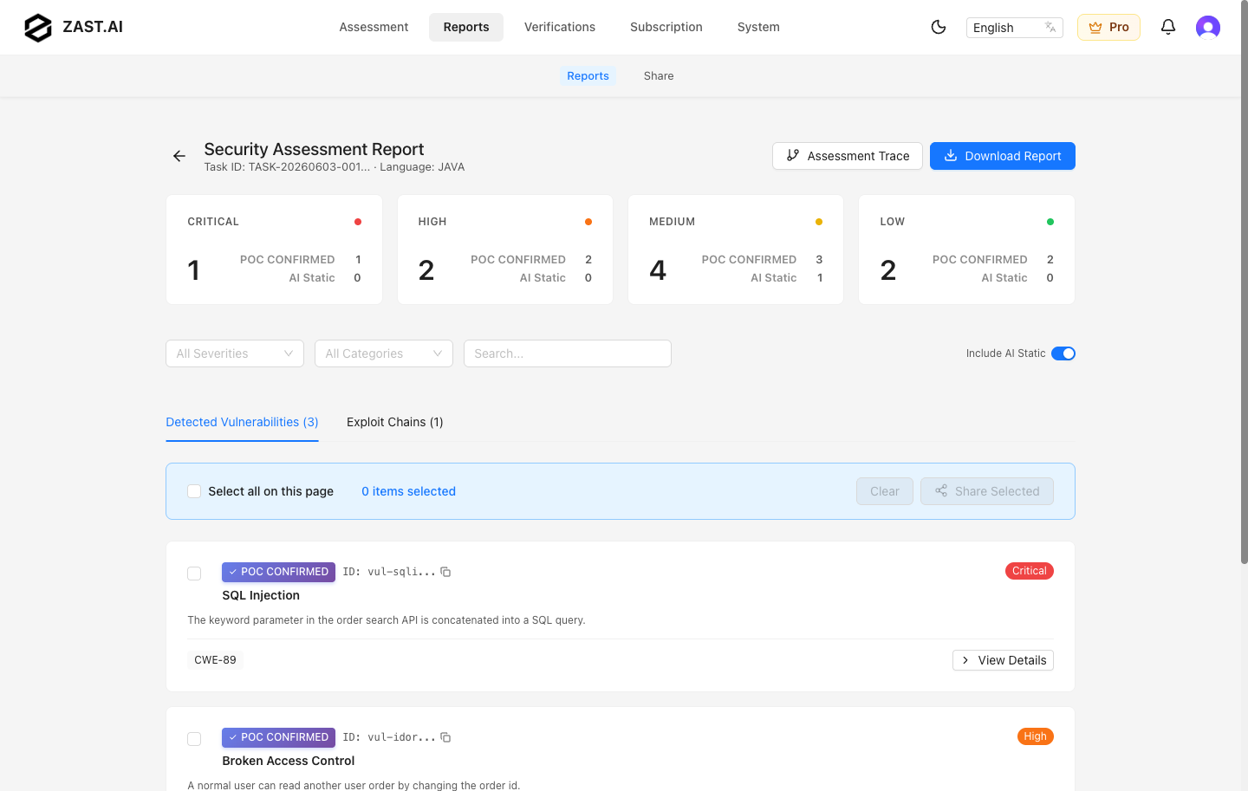Select the Reports sub-tab

(x=588, y=76)
